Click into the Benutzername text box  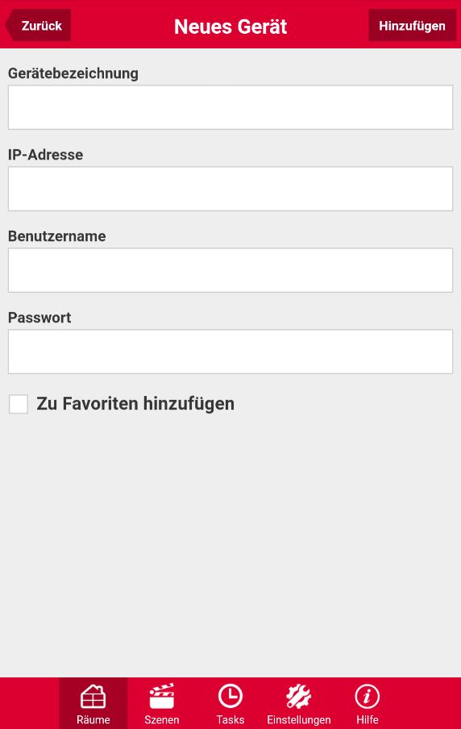coord(230,270)
